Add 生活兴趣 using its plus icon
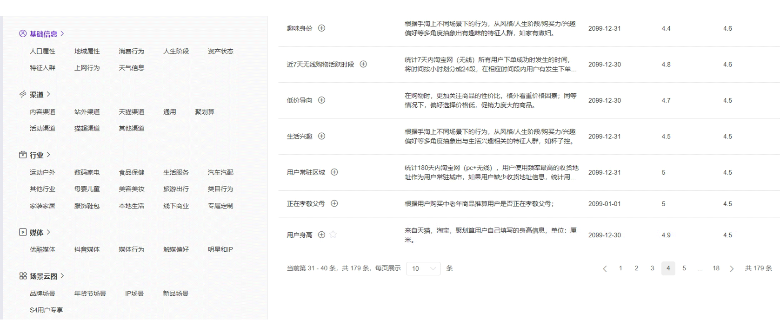This screenshot has height=326, width=780. [321, 136]
